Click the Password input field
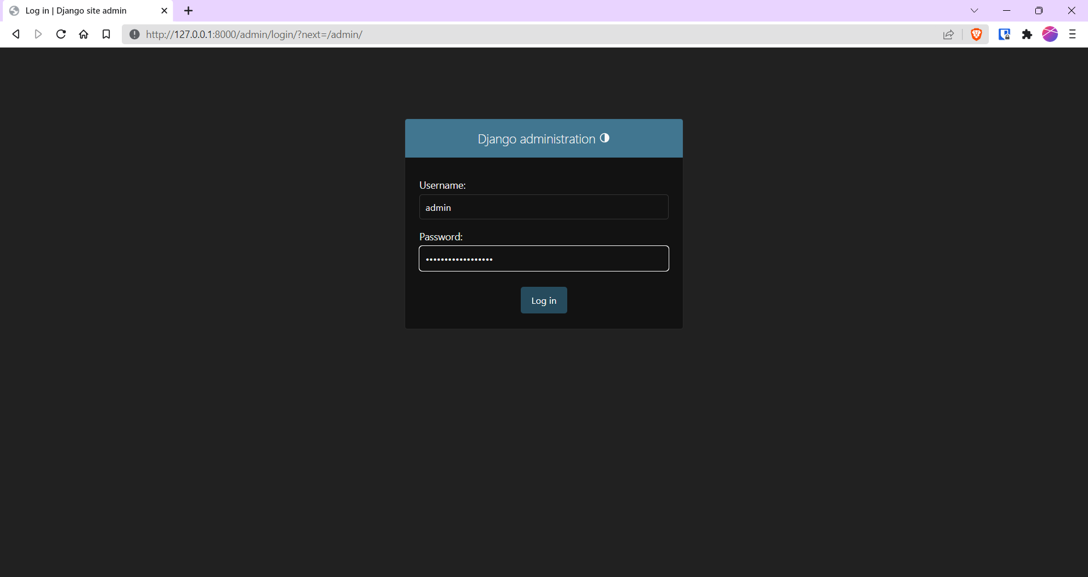Screen dimensions: 1088x577 544,258
